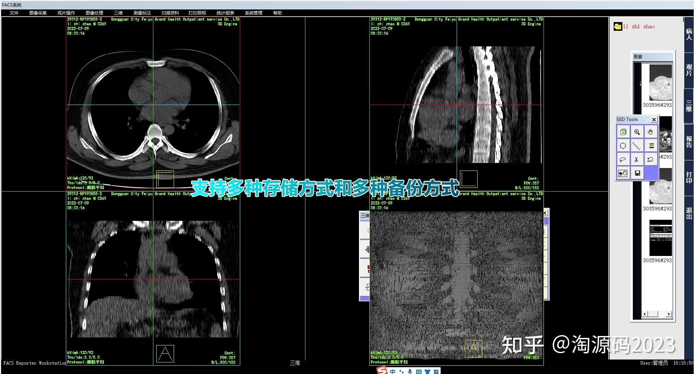Click 'W/L:500/150' text in sagittal view

click(527, 188)
